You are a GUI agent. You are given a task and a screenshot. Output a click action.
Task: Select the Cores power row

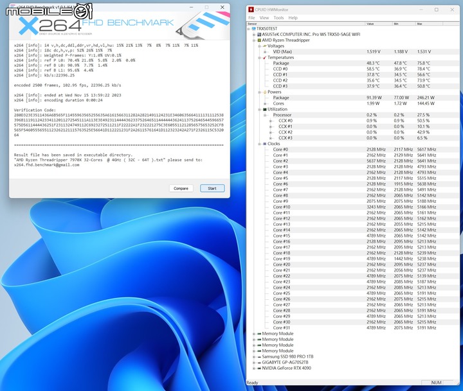(x=353, y=103)
